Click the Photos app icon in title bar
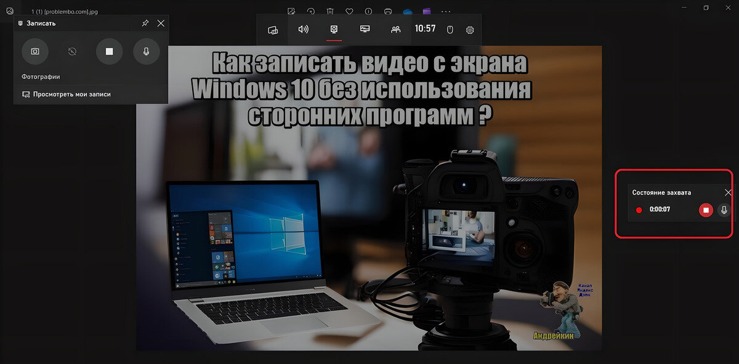The height and width of the screenshot is (364, 739). pyautogui.click(x=9, y=10)
